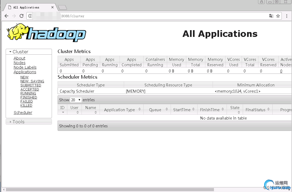
Task: Click 'Capacity Scheduler' cell text
Action: click(x=77, y=91)
